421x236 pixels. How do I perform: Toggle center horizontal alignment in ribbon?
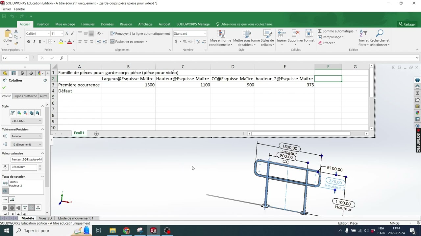tap(86, 42)
